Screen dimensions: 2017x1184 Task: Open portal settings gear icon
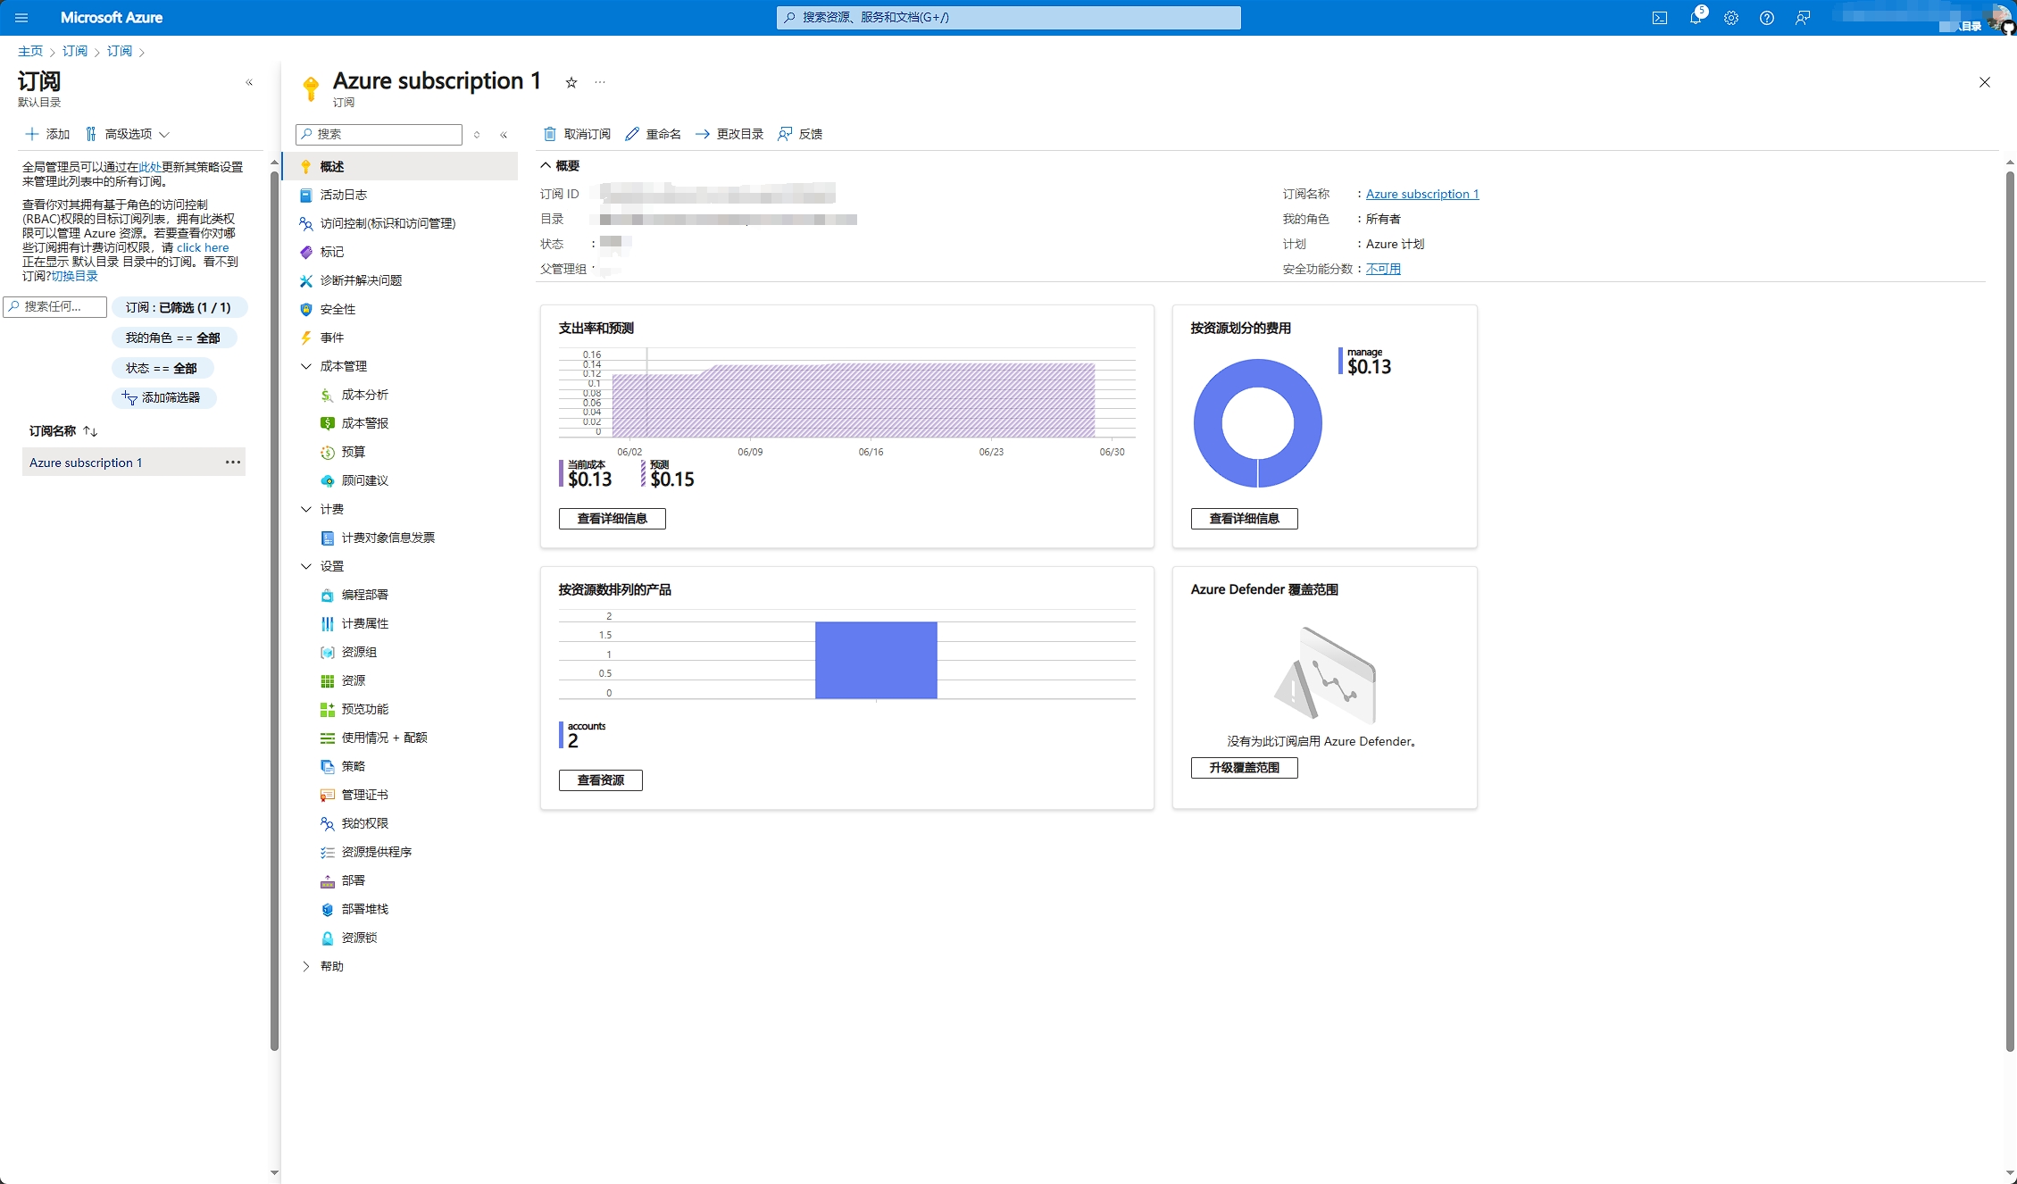[x=1730, y=18]
